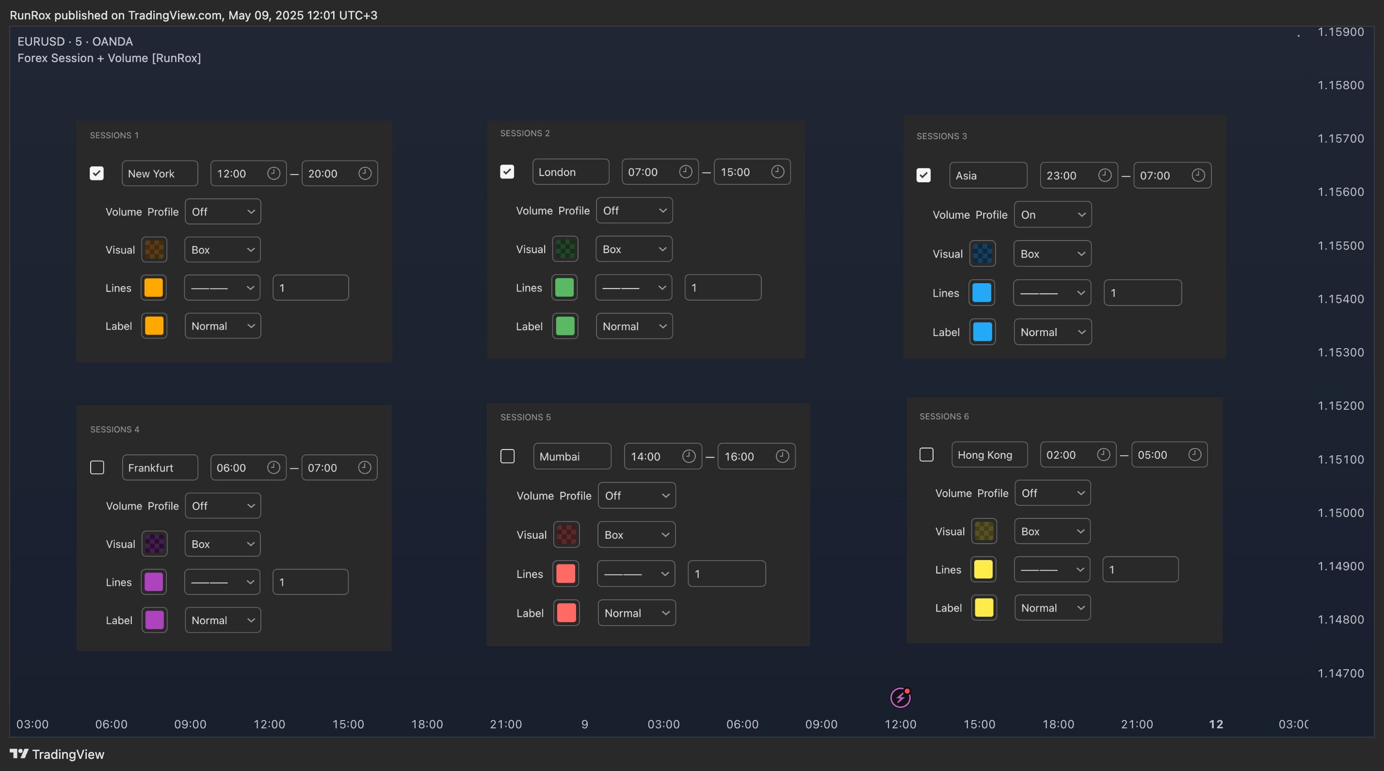Image resolution: width=1384 pixels, height=771 pixels.
Task: Click the Frankfurt session name field
Action: [160, 467]
